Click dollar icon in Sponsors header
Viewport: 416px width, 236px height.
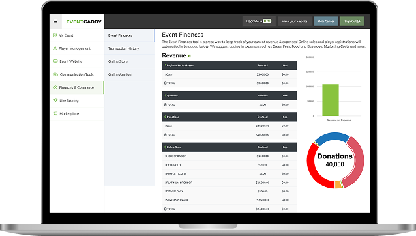[165, 95]
